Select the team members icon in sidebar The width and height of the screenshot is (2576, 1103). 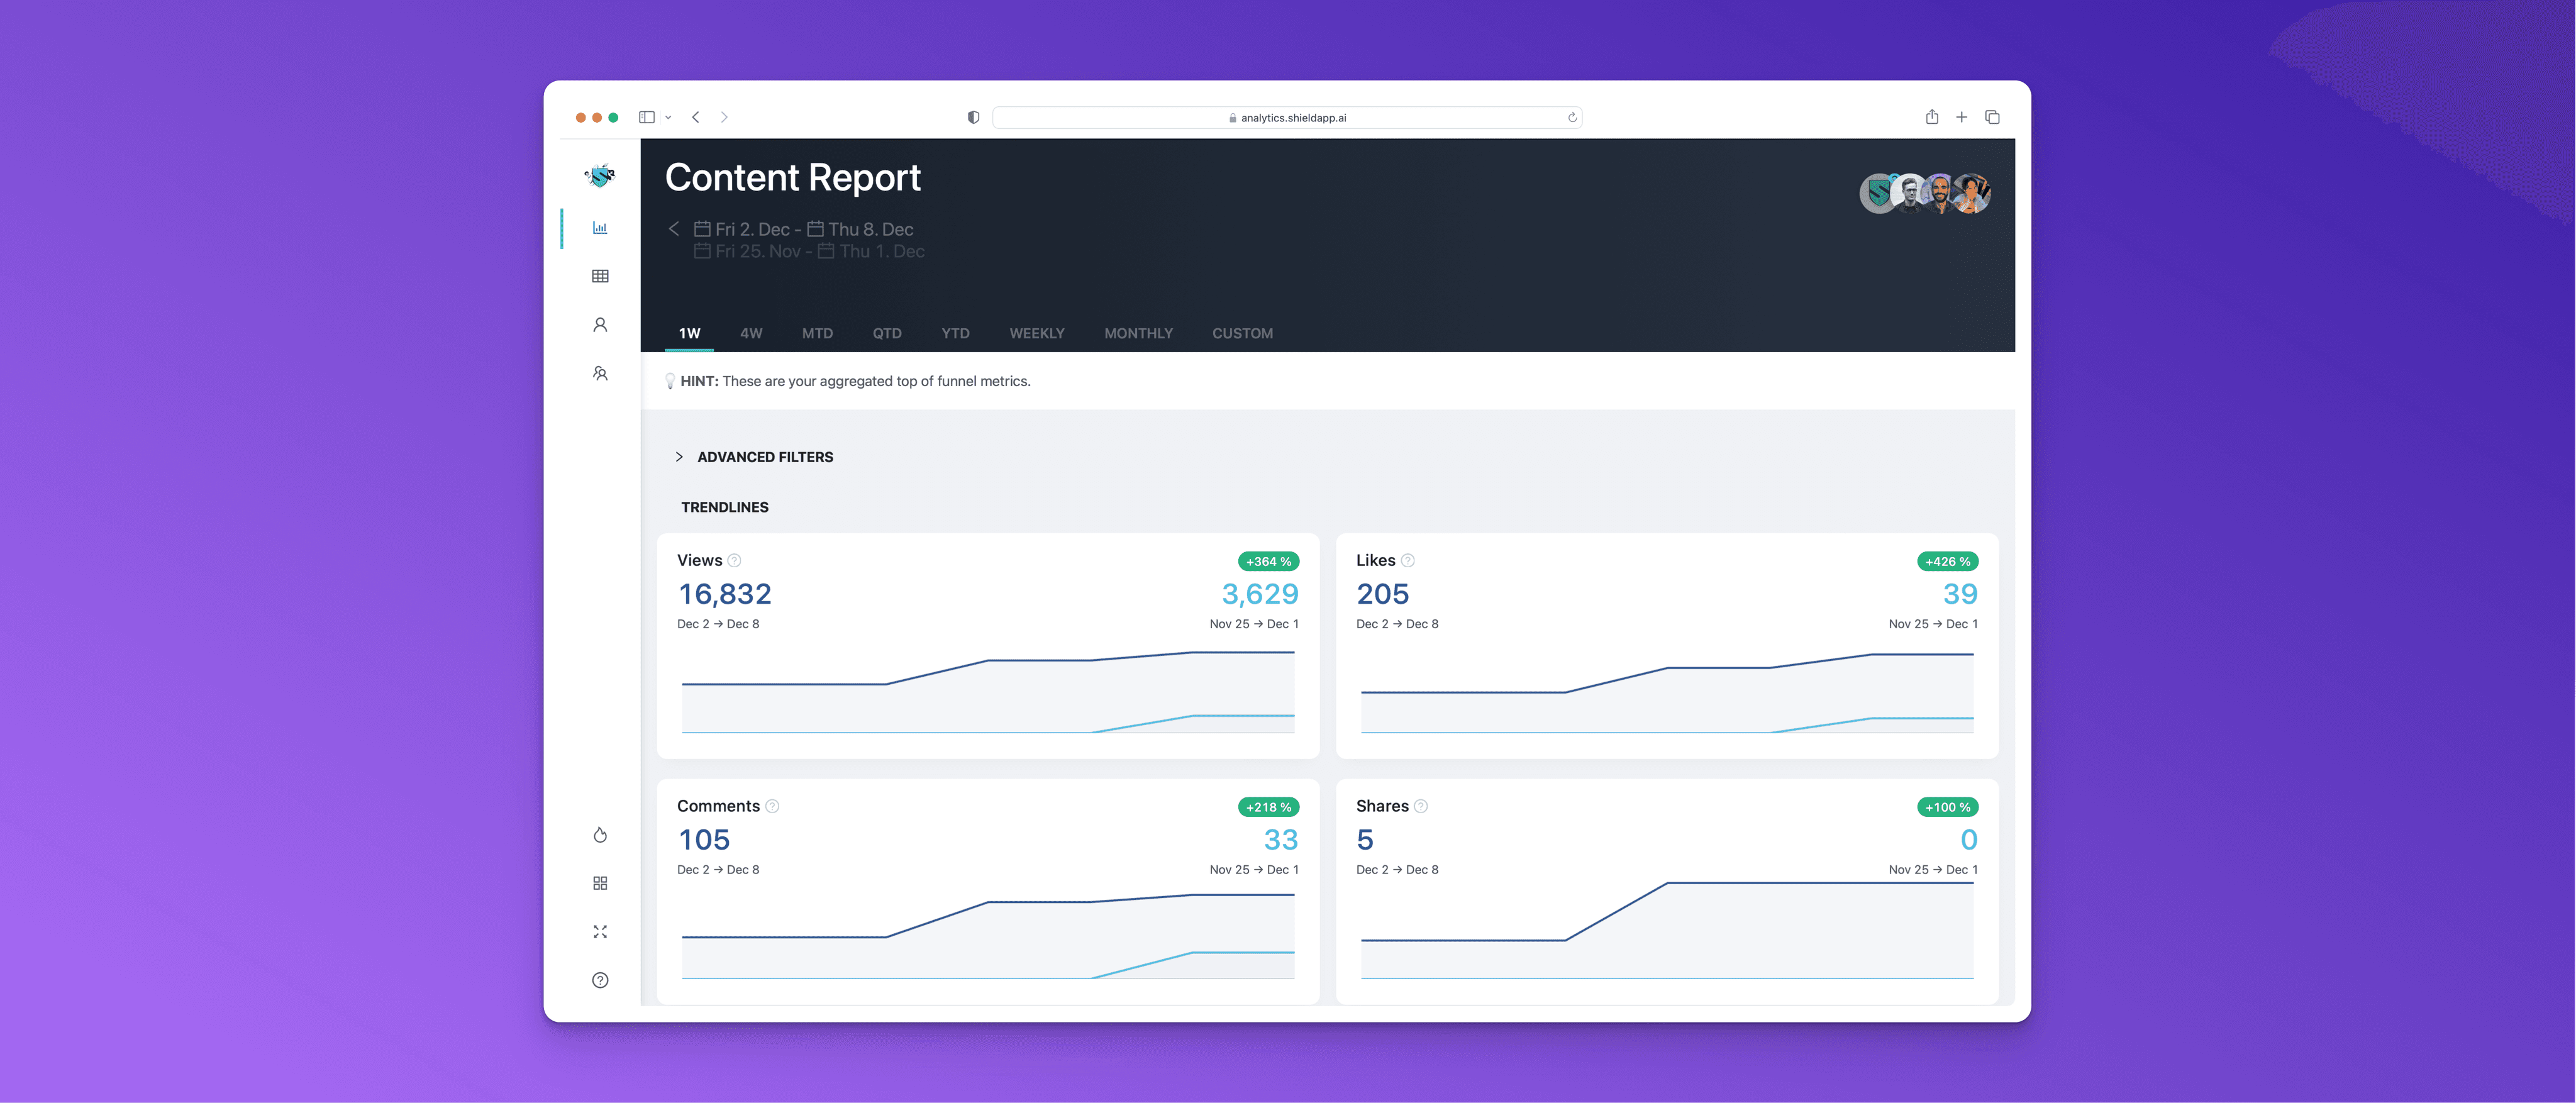(x=600, y=372)
